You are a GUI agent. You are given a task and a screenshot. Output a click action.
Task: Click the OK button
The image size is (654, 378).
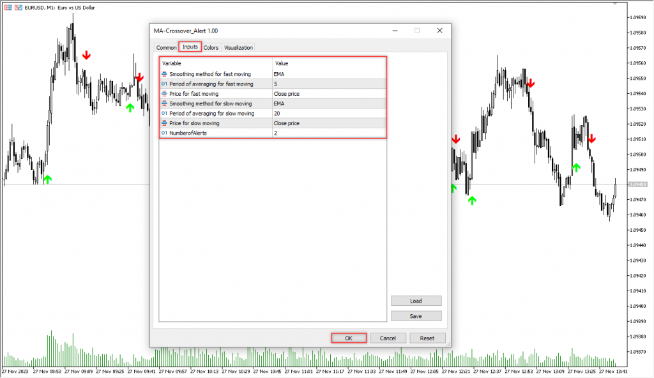coord(349,338)
